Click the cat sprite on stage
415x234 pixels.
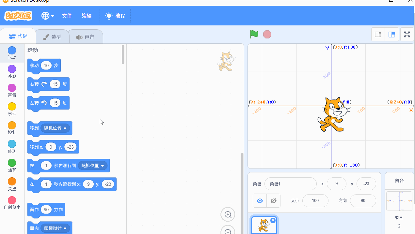(333, 114)
